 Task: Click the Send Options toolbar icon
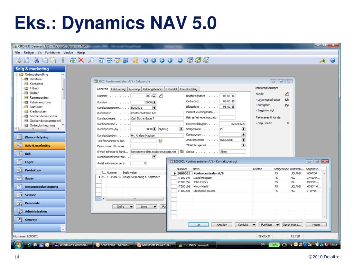(206, 60)
